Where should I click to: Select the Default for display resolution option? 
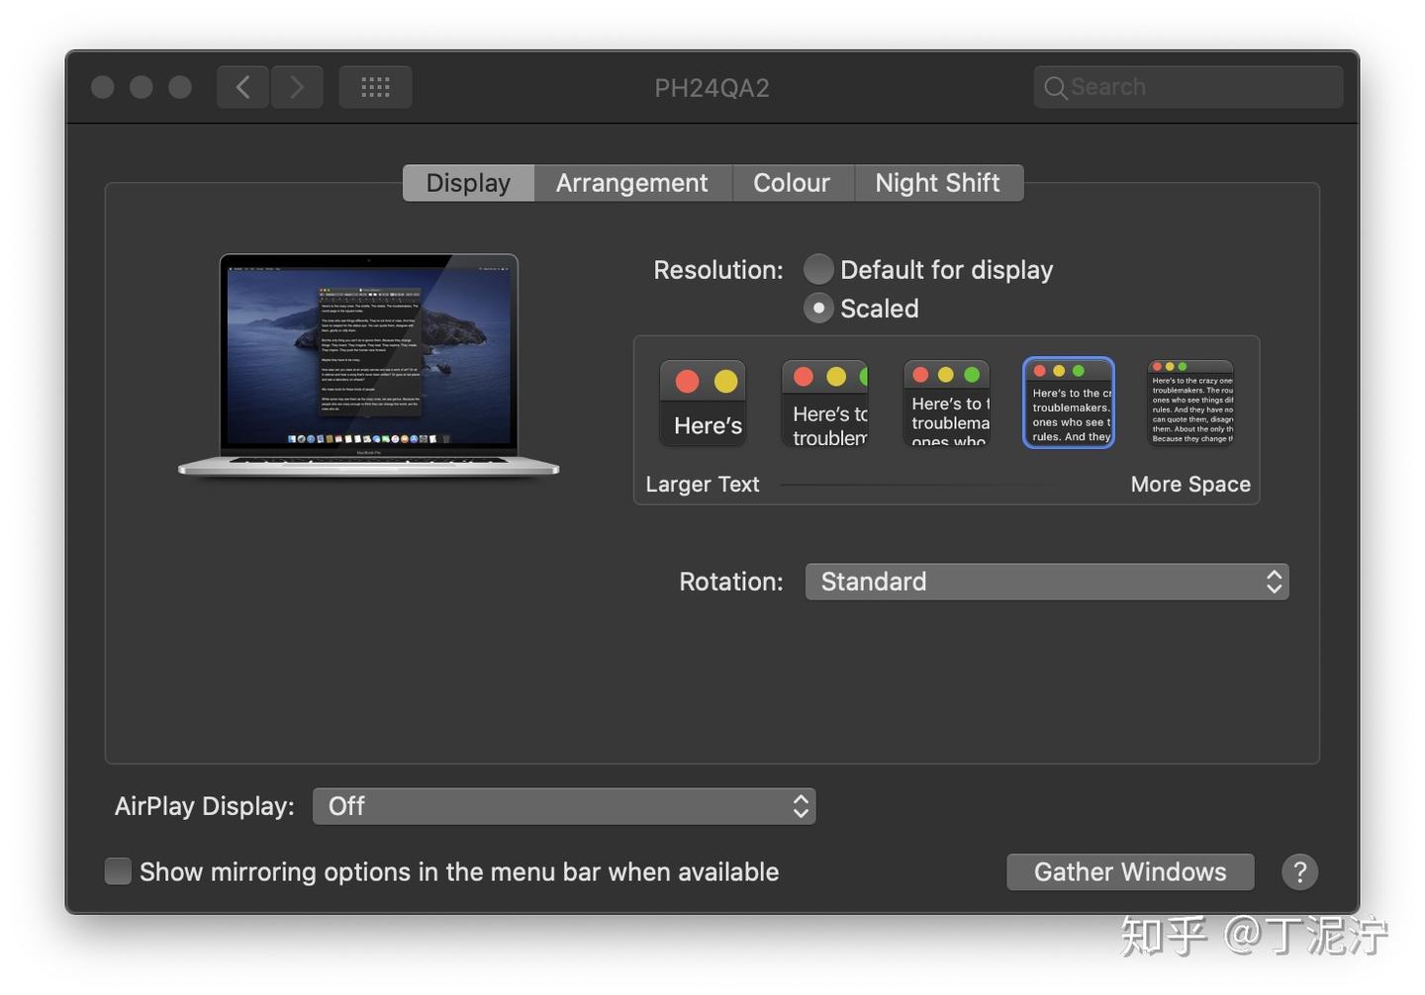(x=818, y=269)
